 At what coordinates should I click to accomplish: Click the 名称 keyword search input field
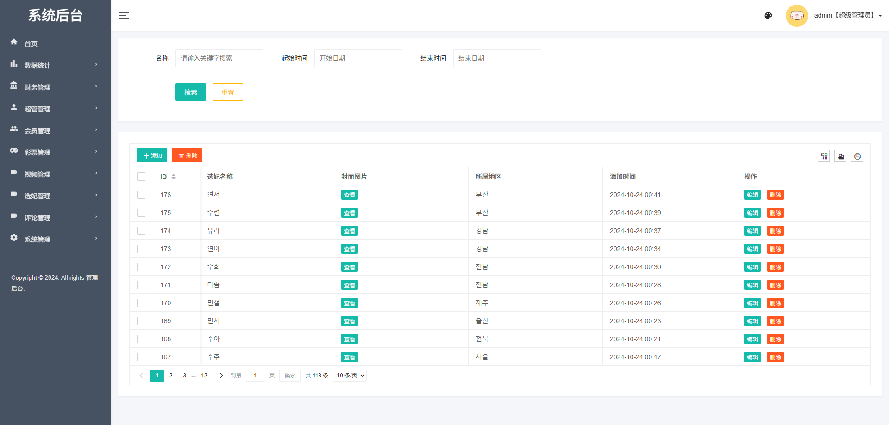point(219,58)
